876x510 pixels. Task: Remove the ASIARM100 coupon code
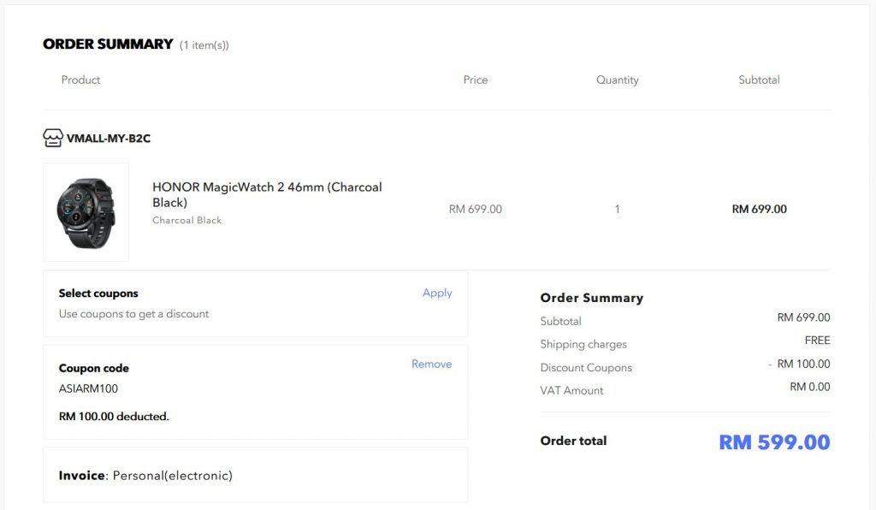431,364
